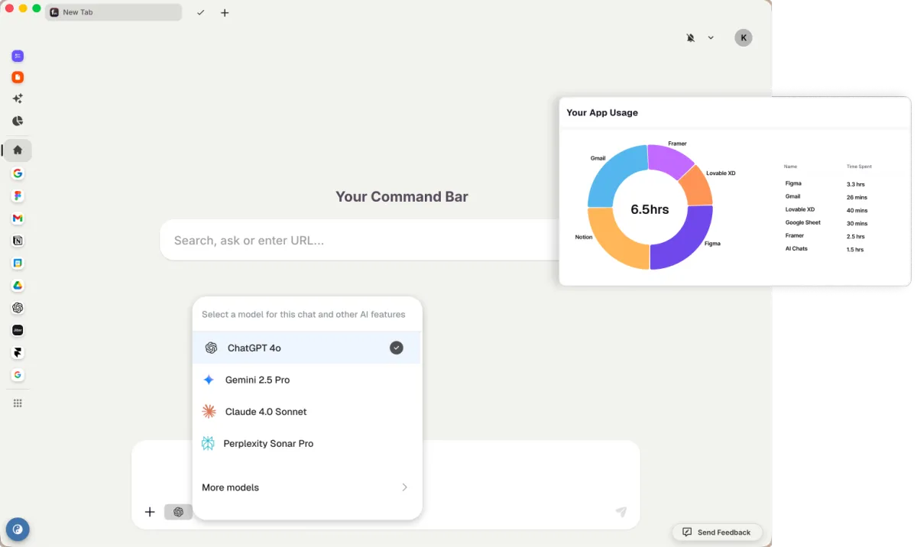The width and height of the screenshot is (917, 547).
Task: Click the yellow Notion donut segment
Action: tap(613, 242)
